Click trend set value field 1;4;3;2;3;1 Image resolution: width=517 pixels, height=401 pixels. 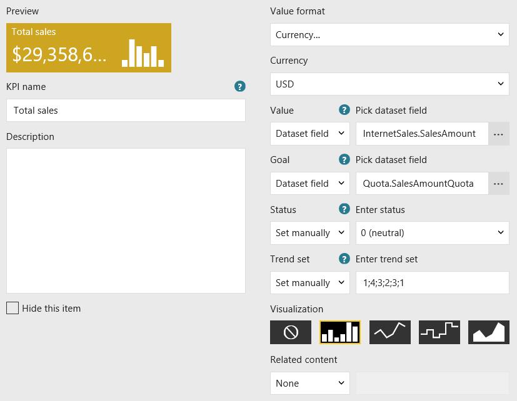pyautogui.click(x=433, y=283)
